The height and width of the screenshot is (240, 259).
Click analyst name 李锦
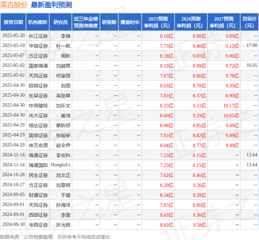(66, 36)
